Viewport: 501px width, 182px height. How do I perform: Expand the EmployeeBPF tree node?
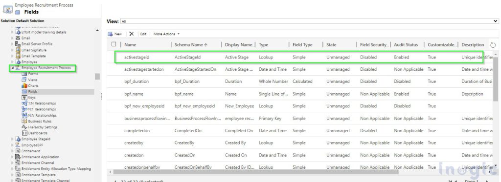[x=12, y=145]
